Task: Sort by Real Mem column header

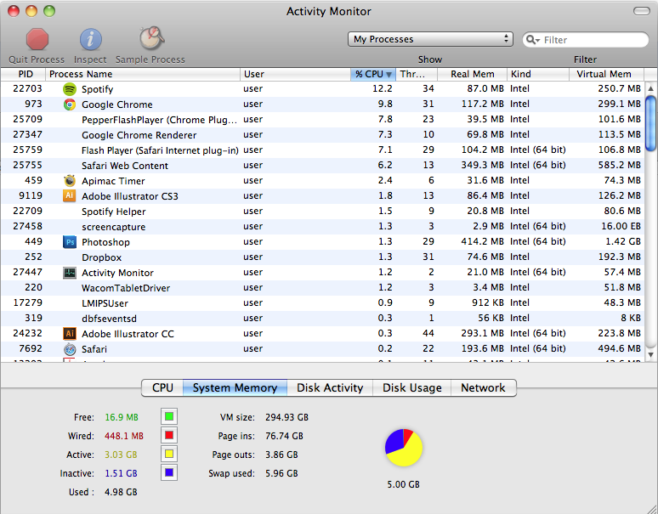Action: (472, 74)
